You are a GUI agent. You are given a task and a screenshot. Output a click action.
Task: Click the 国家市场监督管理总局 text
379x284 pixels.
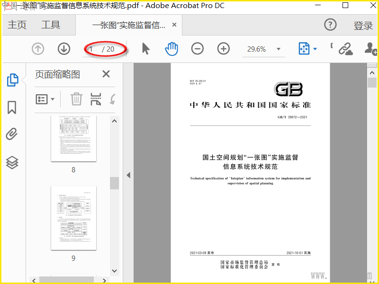coord(244,262)
